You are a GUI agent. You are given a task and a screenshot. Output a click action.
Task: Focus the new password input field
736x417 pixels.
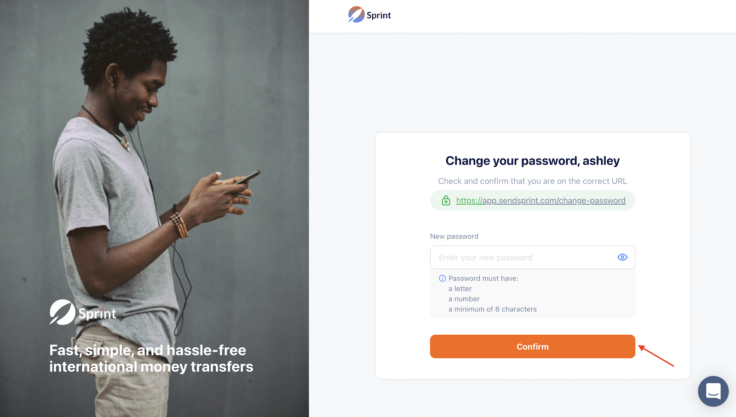(532, 257)
